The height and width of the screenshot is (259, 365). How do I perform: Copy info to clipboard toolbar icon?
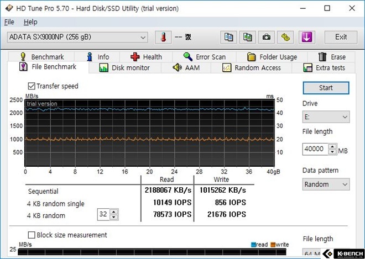(x=228, y=37)
